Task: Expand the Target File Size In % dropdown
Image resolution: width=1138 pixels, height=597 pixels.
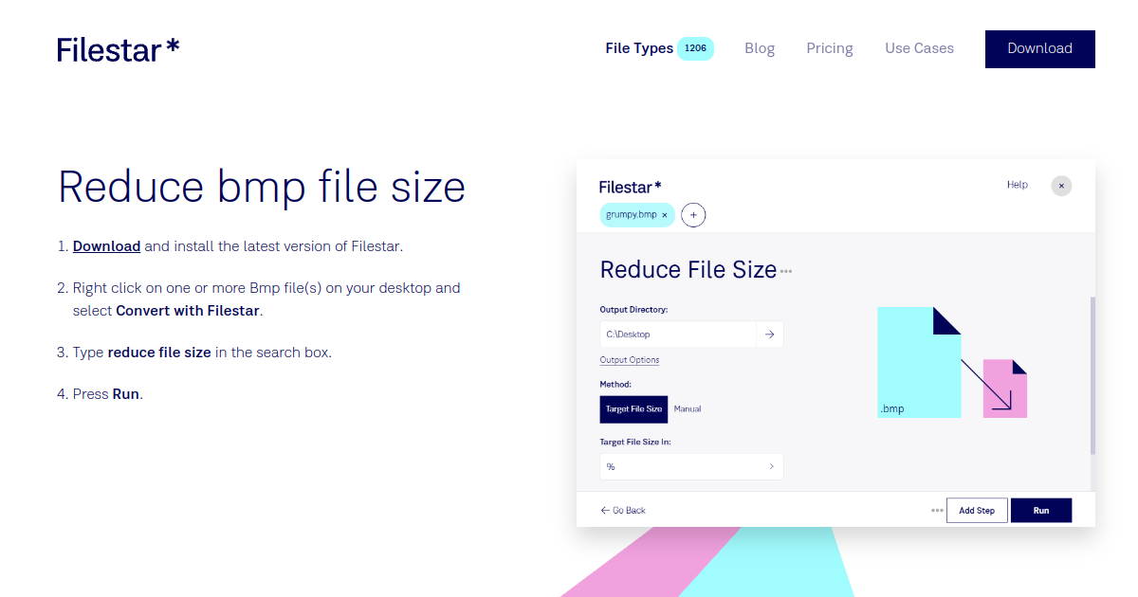Action: tap(691, 467)
